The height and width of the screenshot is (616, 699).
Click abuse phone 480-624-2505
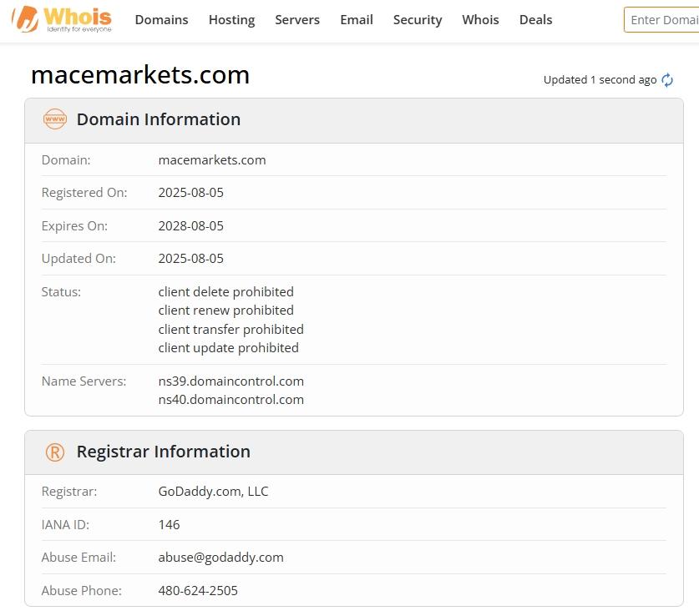[x=198, y=591]
